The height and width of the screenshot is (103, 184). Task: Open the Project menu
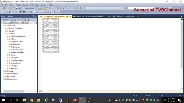point(18,5)
